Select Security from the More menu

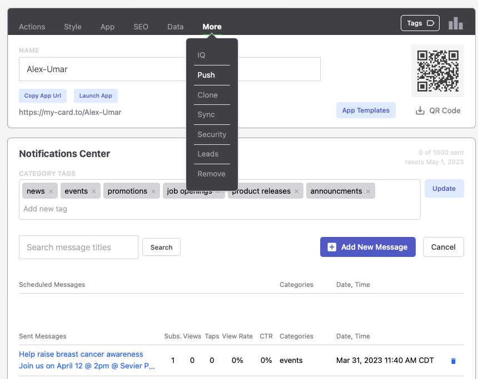(x=212, y=134)
